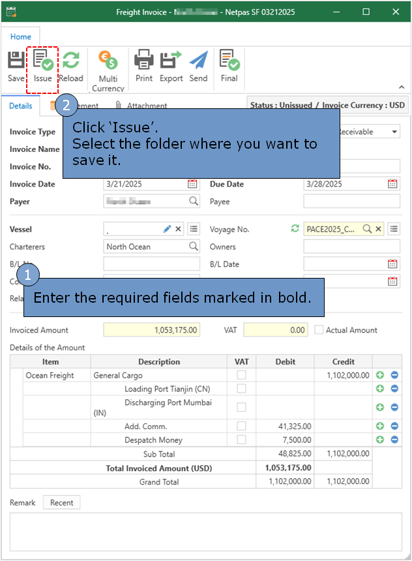Expand the Receivable dropdown arrow
Viewport: 412px width, 561px height.
[x=394, y=132]
